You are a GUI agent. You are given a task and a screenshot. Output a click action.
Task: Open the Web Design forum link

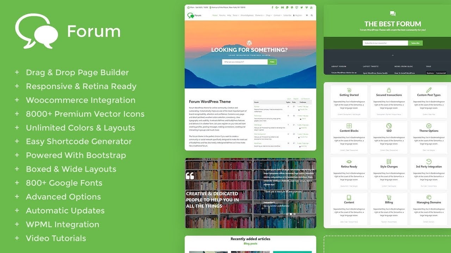[258, 125]
